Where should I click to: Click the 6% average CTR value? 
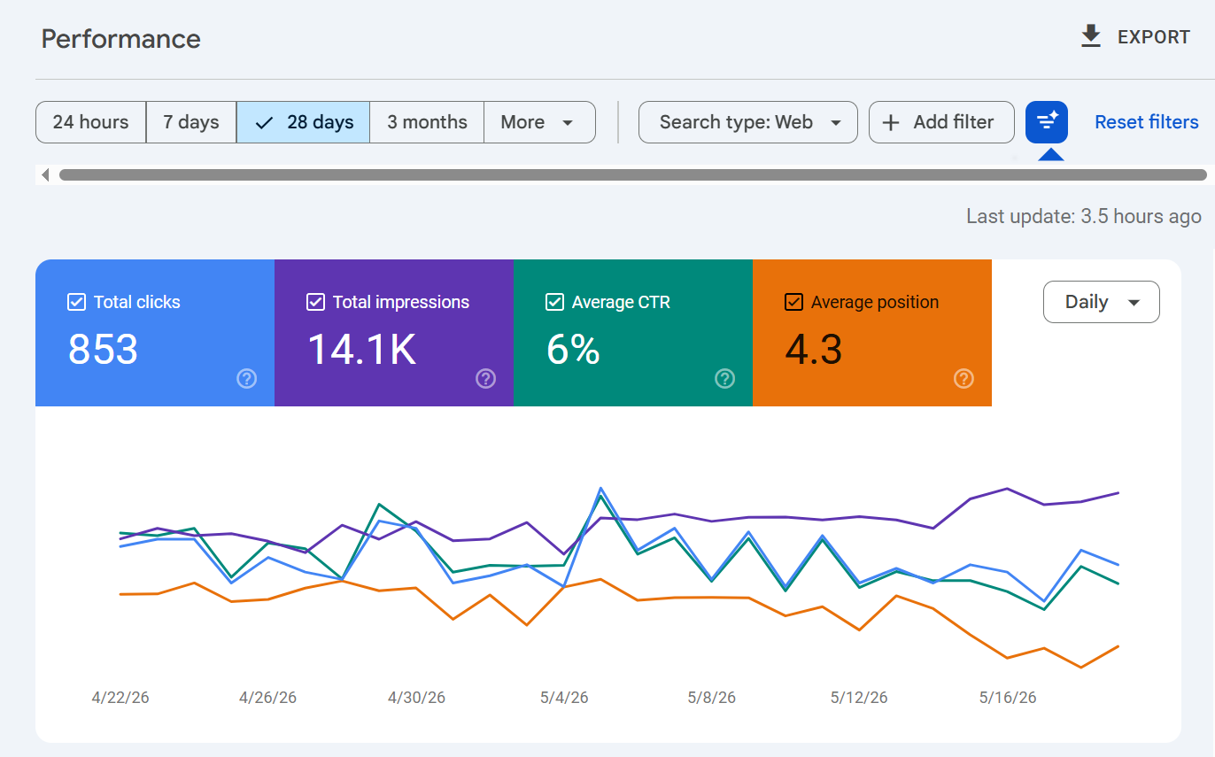point(573,349)
